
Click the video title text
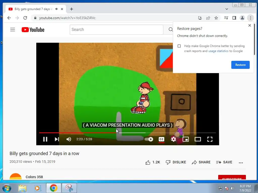(44, 154)
